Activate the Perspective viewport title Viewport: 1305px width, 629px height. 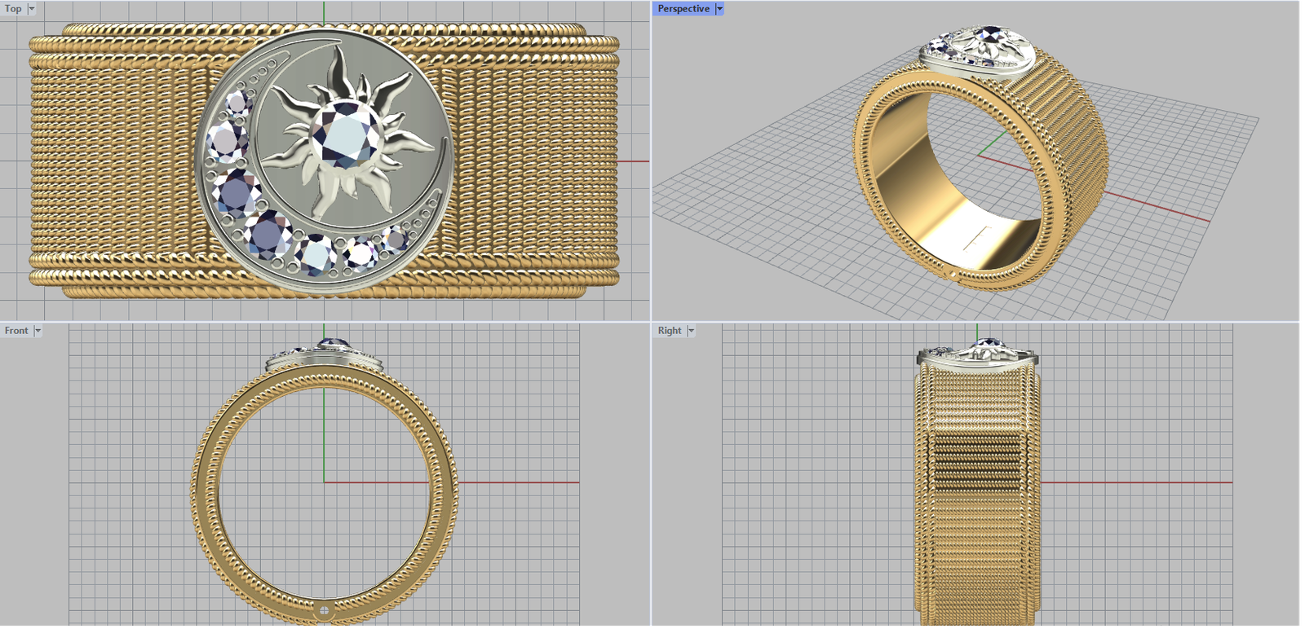[683, 9]
